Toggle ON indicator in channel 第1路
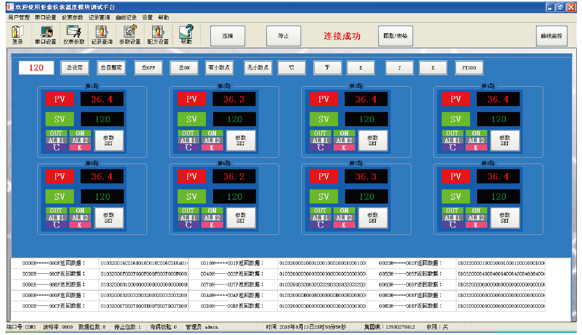The width and height of the screenshot is (582, 335). (x=80, y=133)
